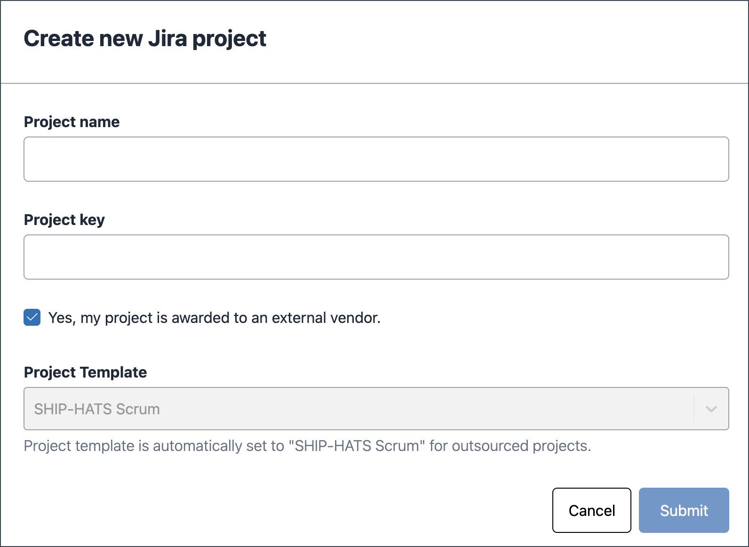Click the "Project name" field label
Image resolution: width=749 pixels, height=547 pixels.
click(72, 122)
